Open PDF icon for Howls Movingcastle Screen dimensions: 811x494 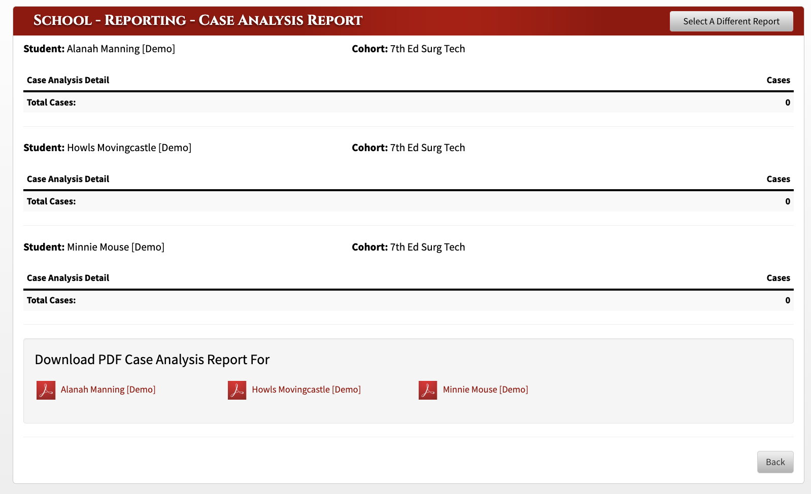(x=237, y=390)
